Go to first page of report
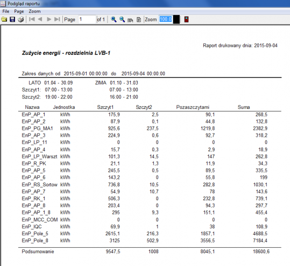 pyautogui.click(x=32, y=19)
